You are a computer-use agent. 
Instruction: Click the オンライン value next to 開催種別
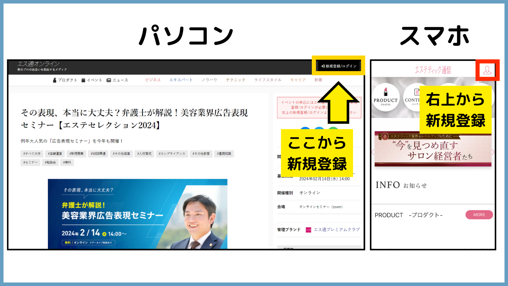[310, 193]
